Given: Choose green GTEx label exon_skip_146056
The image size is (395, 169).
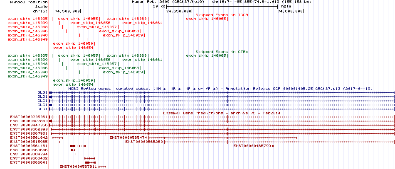Looking at the screenshot, I should pyautogui.click(x=91, y=60).
